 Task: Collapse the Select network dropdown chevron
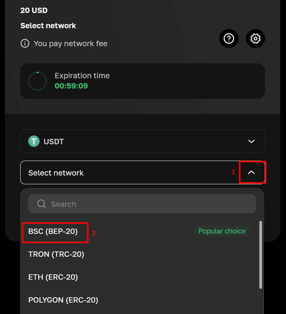251,172
